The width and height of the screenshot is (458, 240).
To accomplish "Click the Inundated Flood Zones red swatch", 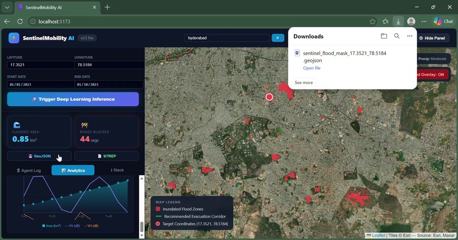I will 158,209.
